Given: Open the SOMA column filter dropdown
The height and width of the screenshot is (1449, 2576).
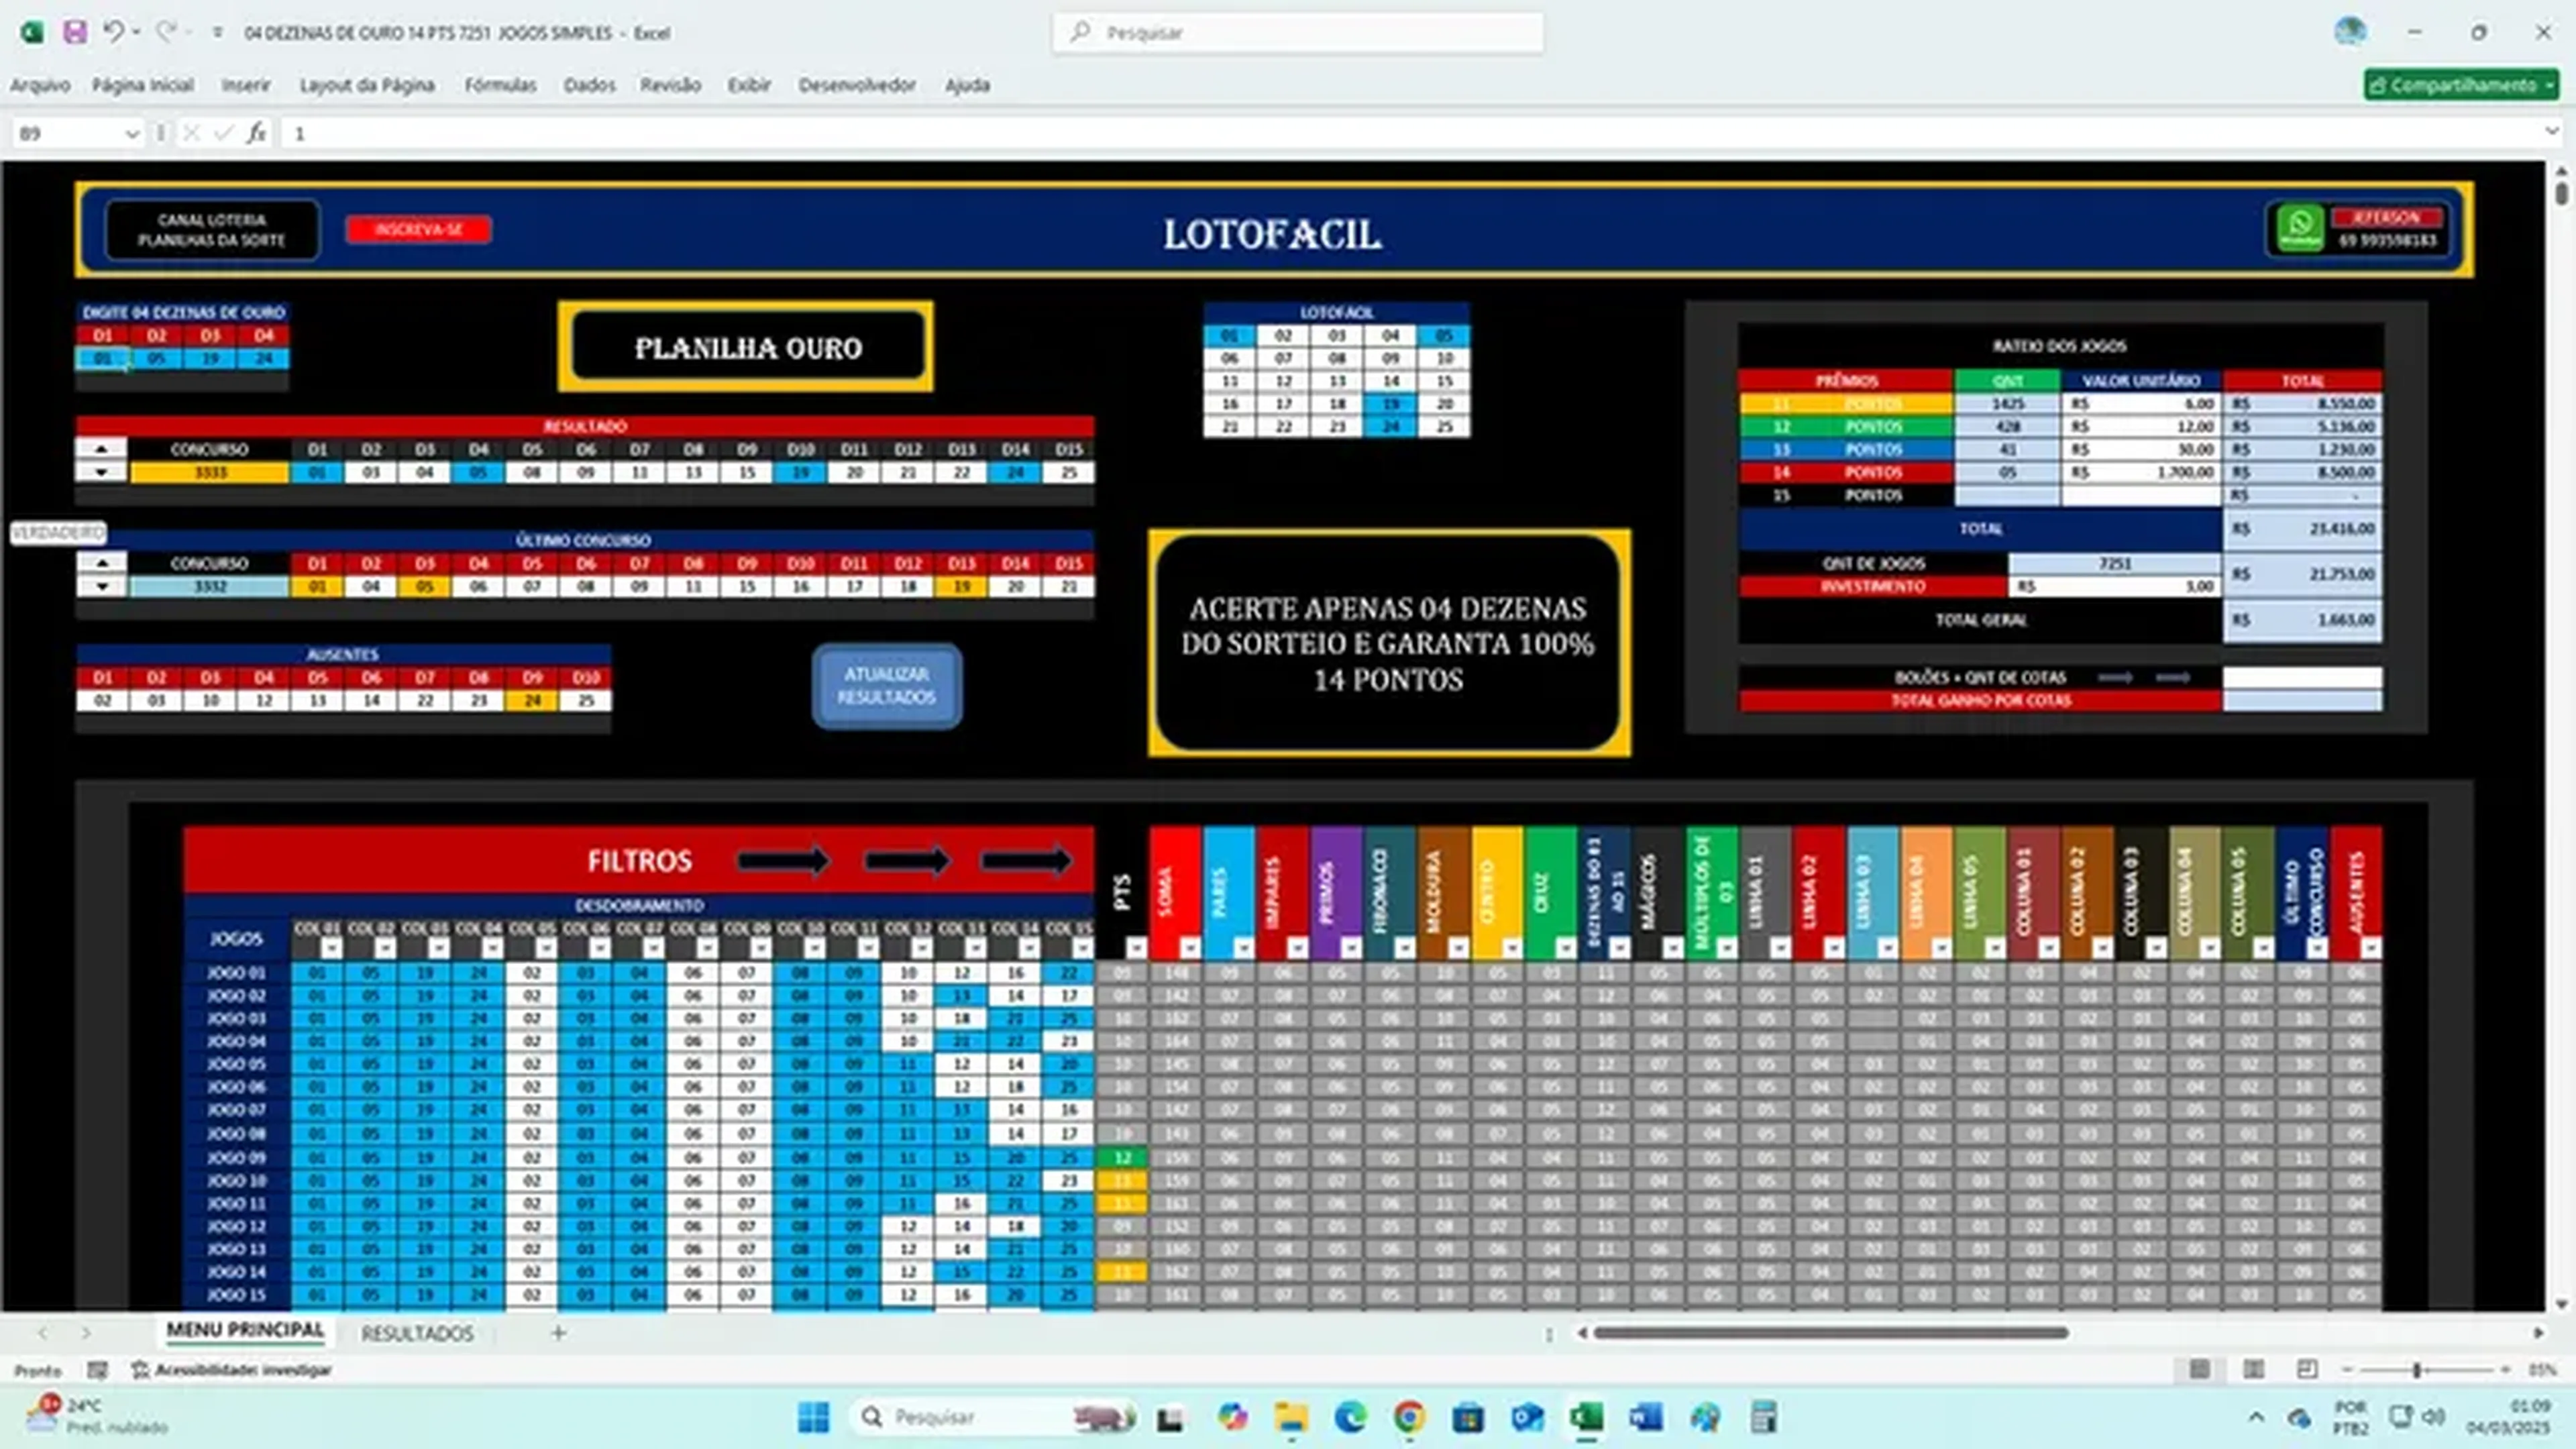Looking at the screenshot, I should tap(1190, 947).
